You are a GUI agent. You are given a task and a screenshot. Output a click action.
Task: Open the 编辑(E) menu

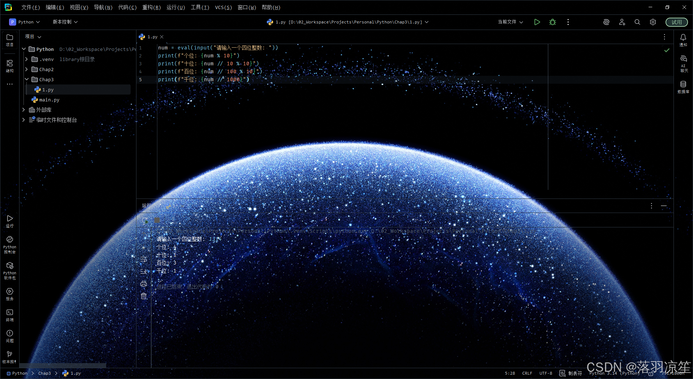point(55,8)
